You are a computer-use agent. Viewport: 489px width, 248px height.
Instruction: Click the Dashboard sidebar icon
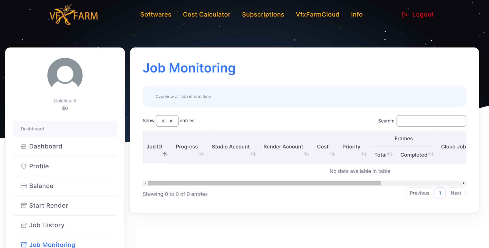pyautogui.click(x=24, y=146)
